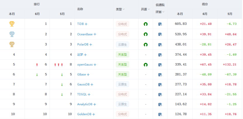Click the plus icon next to PolarDB
Viewport: 243px width, 119px height.
tap(91, 45)
